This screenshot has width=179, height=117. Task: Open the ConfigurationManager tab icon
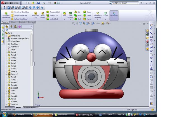(x=15, y=27)
